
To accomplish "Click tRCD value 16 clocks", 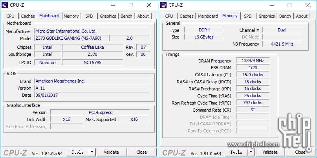I will pyautogui.click(x=253, y=82).
